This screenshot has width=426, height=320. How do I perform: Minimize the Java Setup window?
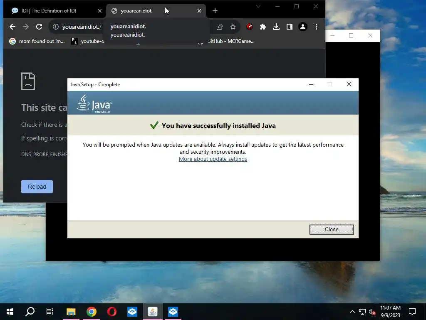click(x=311, y=84)
